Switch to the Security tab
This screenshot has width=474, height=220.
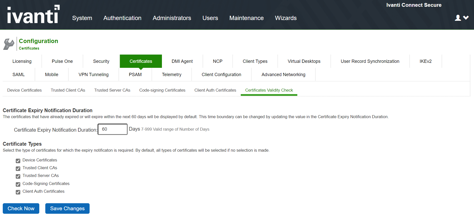click(x=101, y=61)
